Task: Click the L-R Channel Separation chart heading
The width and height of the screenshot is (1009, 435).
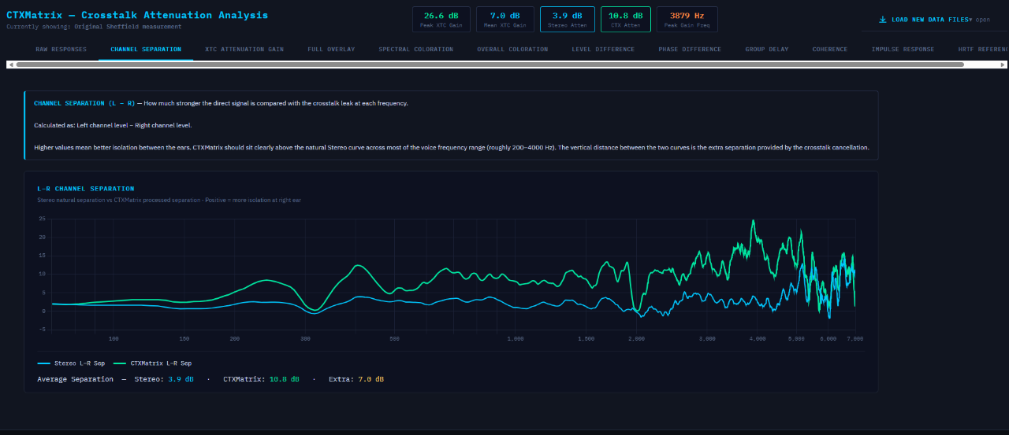Action: click(x=86, y=189)
